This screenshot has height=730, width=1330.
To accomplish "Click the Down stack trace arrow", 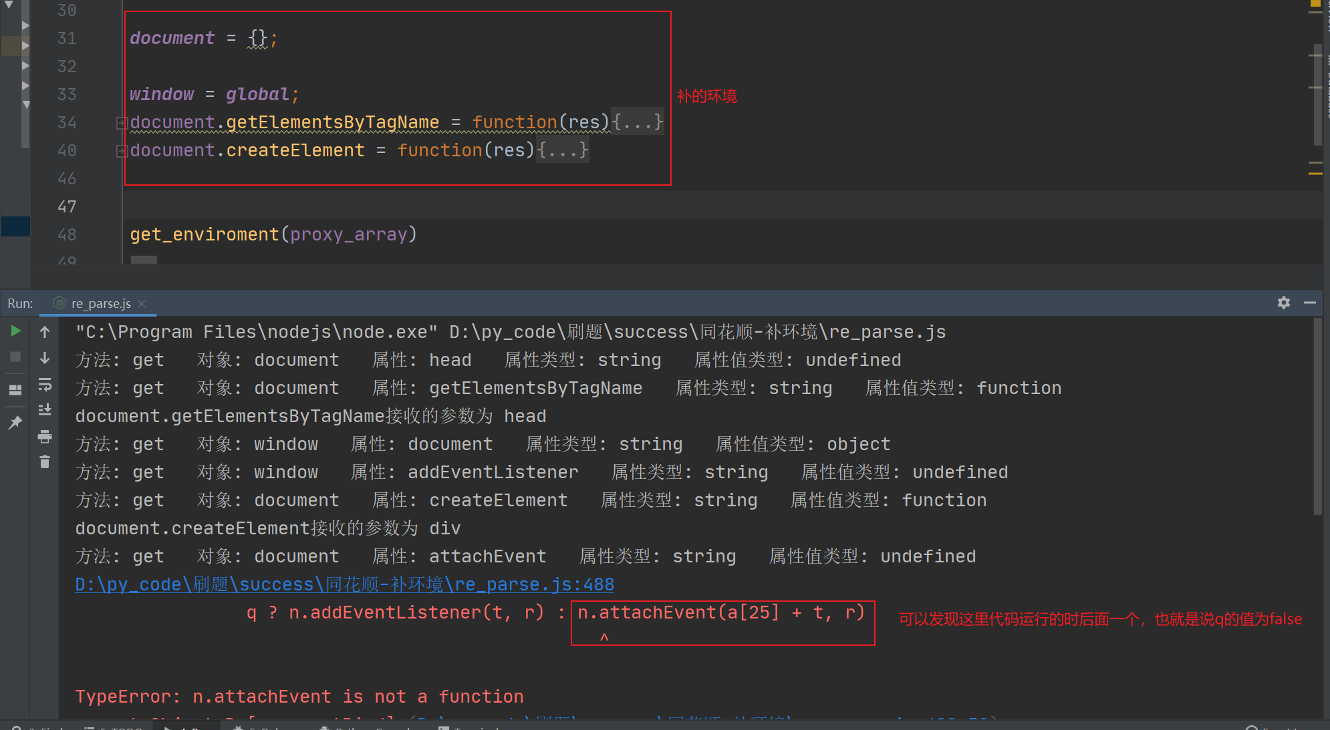I will point(45,358).
